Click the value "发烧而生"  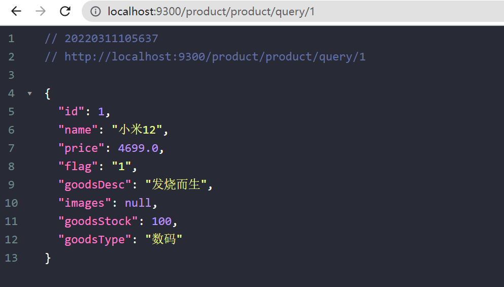pyautogui.click(x=176, y=185)
